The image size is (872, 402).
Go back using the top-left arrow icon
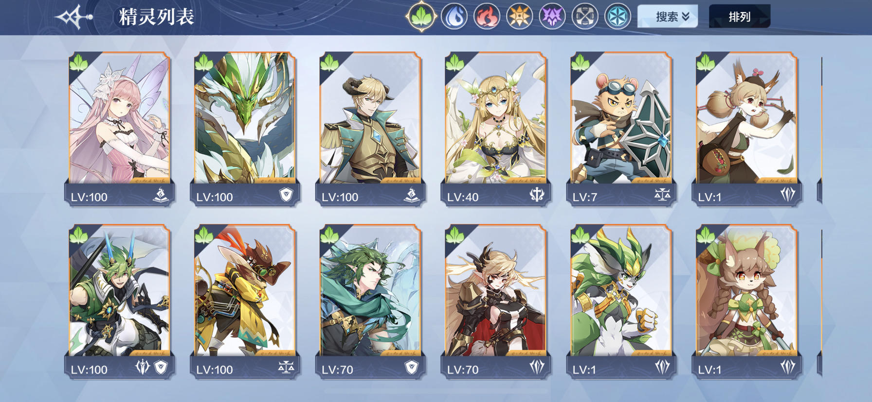[73, 17]
